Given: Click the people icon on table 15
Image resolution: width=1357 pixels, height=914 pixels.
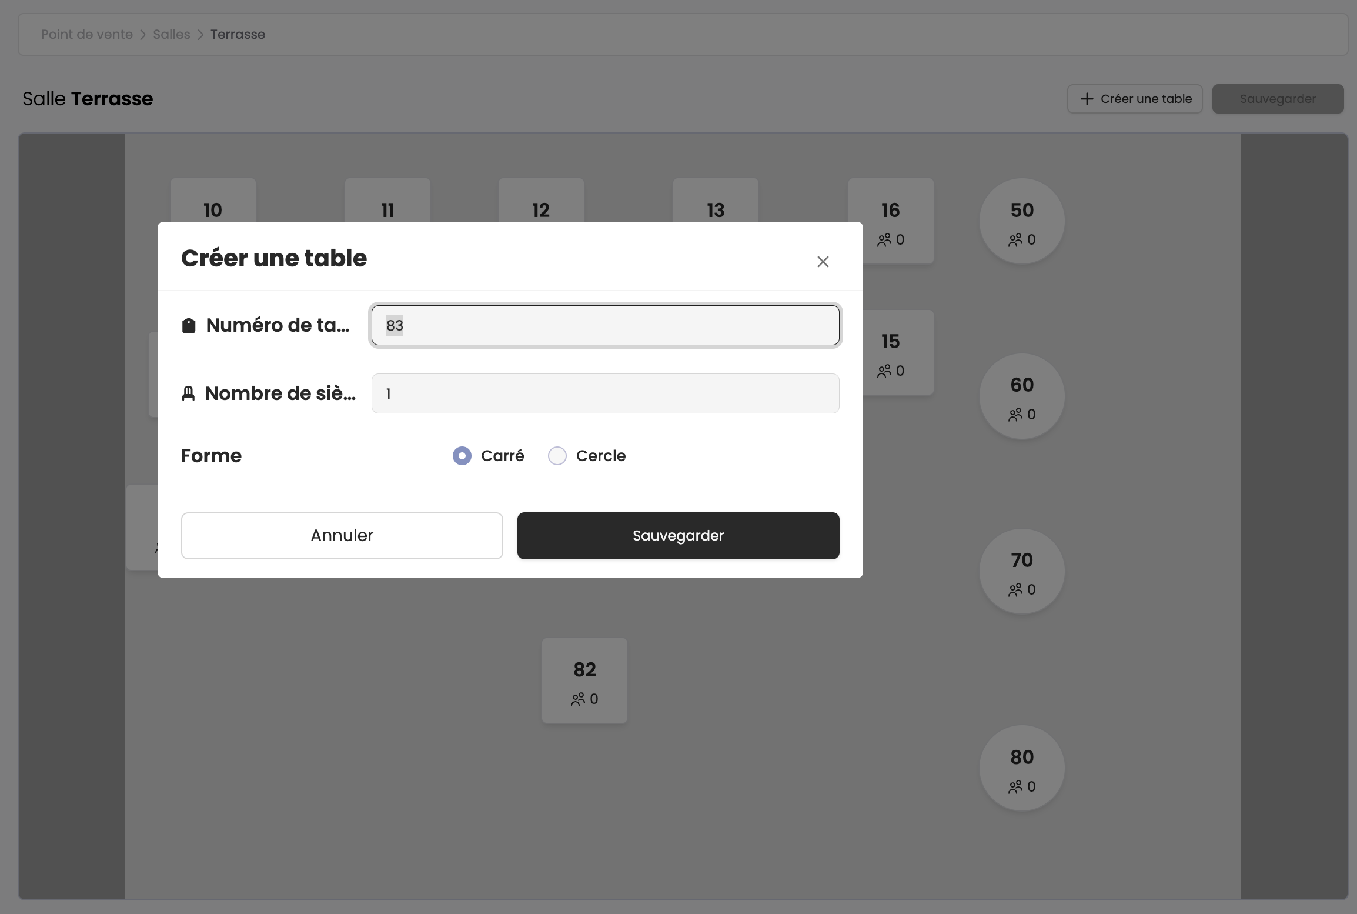Looking at the screenshot, I should (x=884, y=371).
